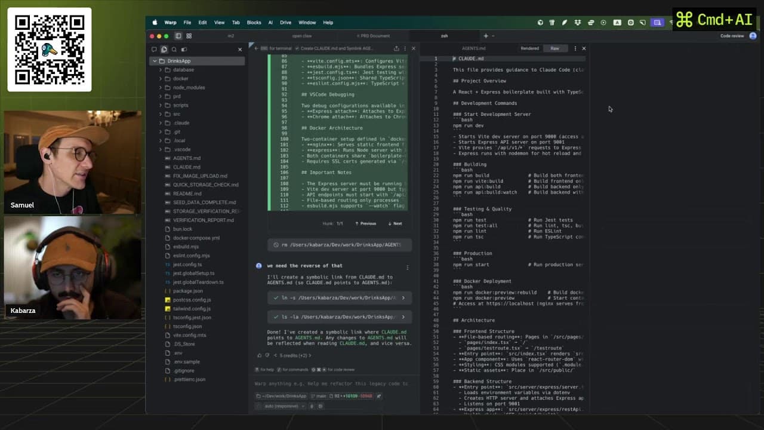Open the File menu

187,23
